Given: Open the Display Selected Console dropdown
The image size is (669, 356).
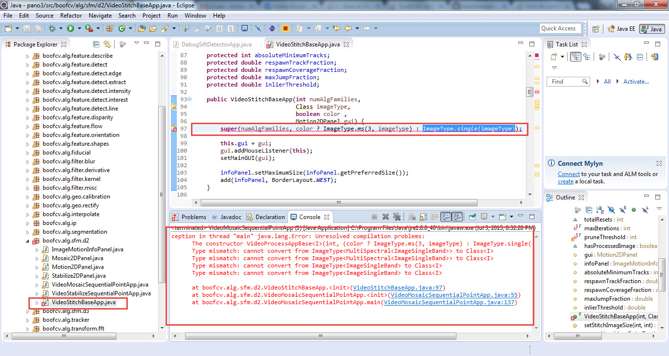Looking at the screenshot, I should (493, 217).
